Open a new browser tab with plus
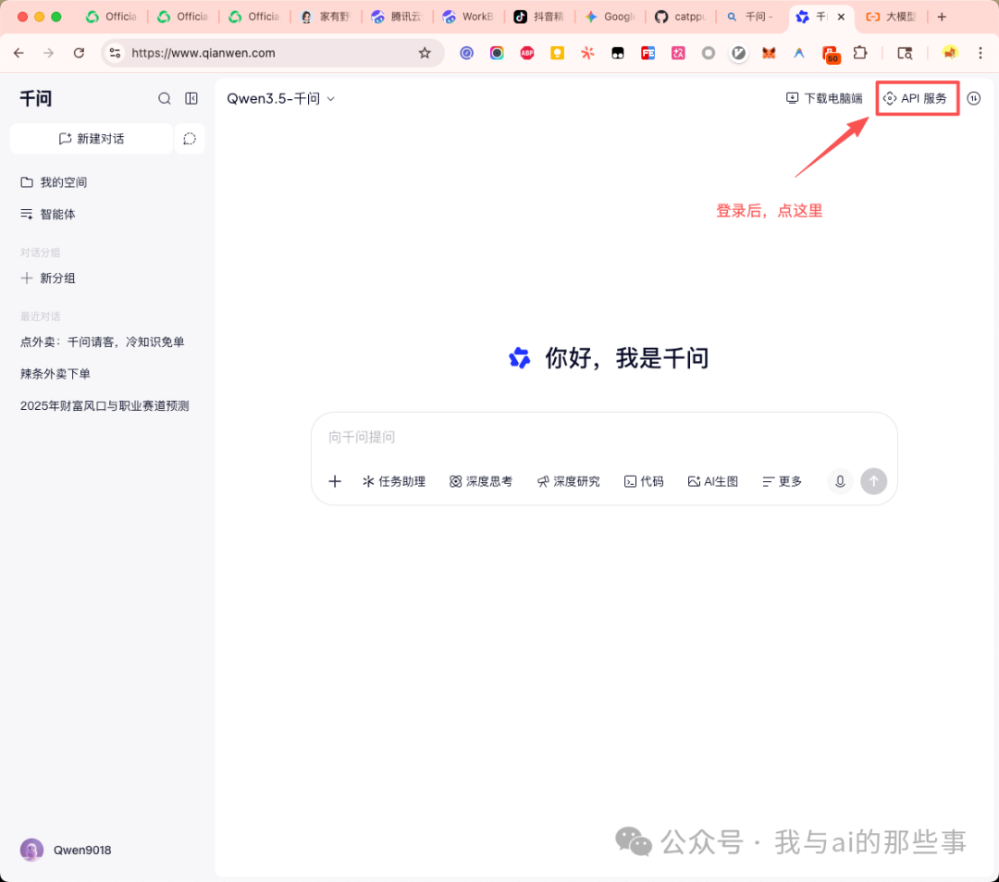The width and height of the screenshot is (999, 882). pyautogui.click(x=942, y=17)
